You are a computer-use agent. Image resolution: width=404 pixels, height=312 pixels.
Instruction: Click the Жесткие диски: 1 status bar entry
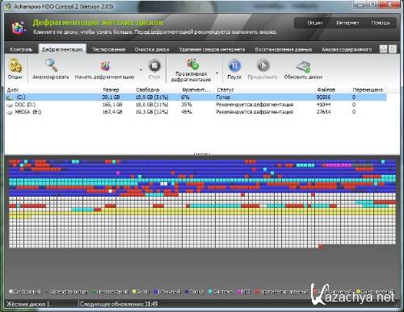(x=27, y=304)
